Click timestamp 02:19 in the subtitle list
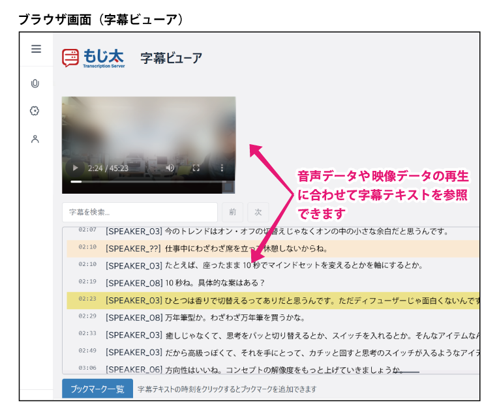Screen dimensions: 499x418 point(87,281)
